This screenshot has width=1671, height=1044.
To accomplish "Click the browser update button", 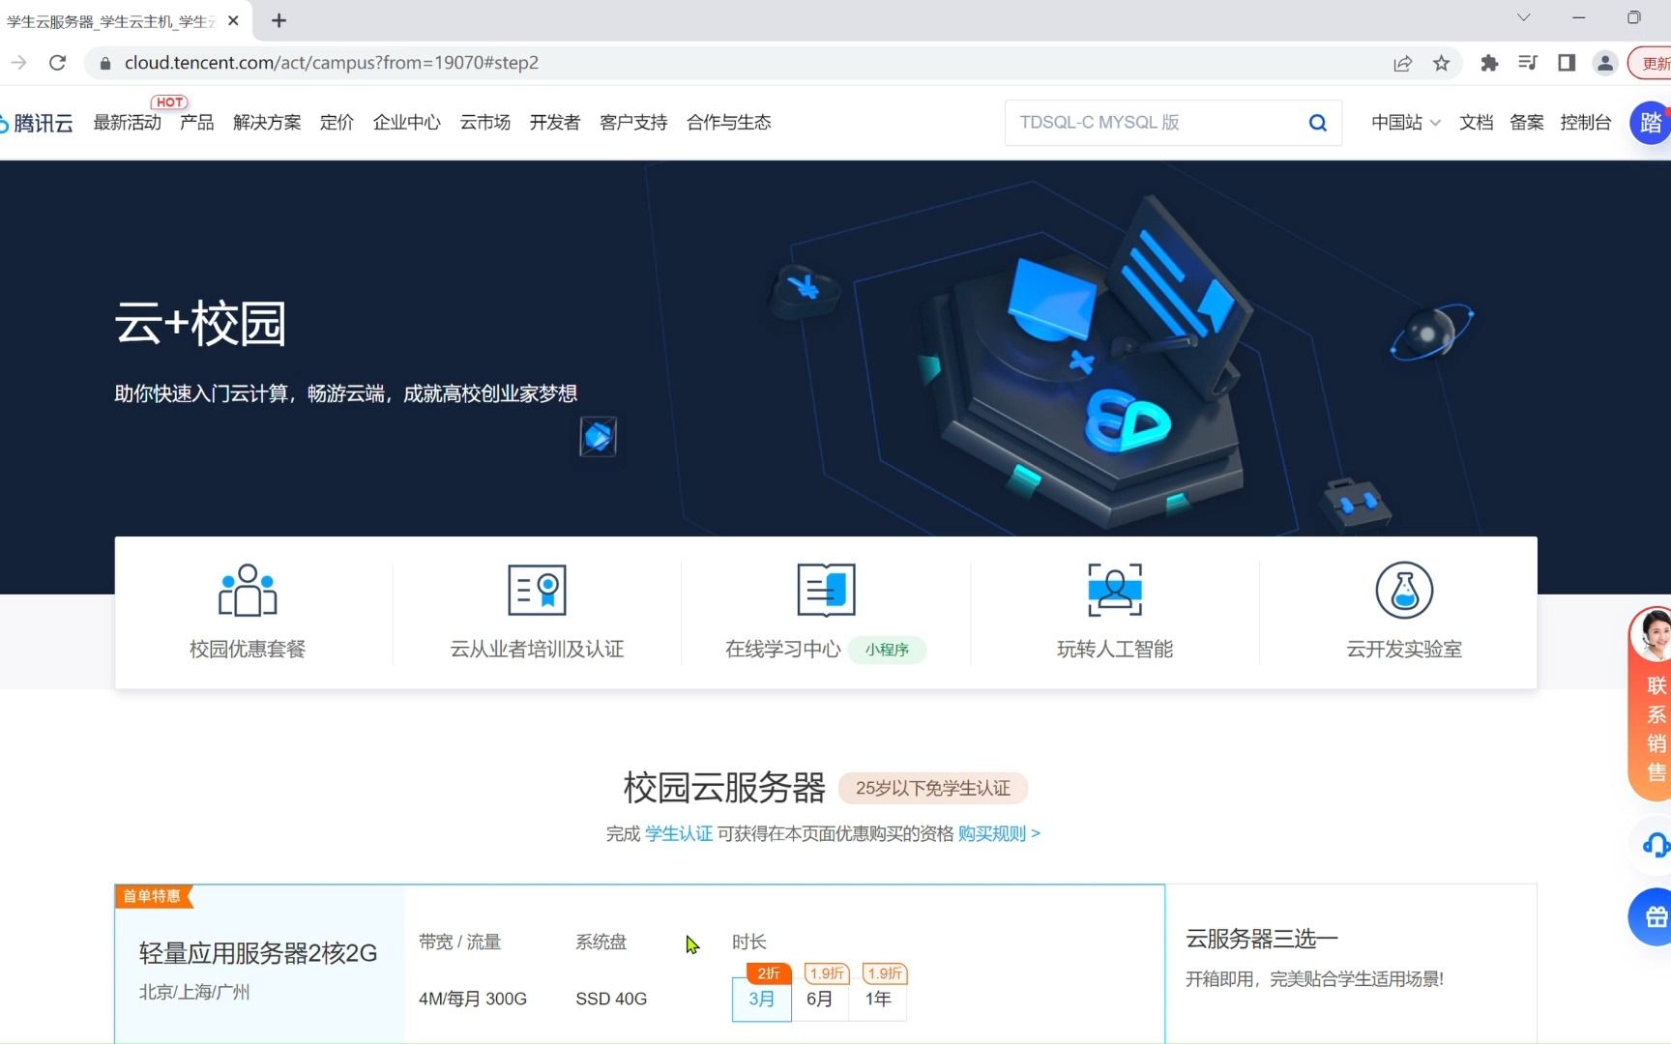I will tap(1650, 63).
